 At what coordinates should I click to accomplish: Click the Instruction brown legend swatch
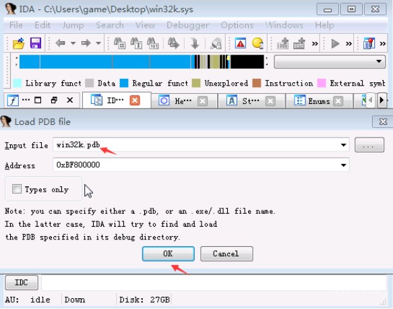coord(257,83)
